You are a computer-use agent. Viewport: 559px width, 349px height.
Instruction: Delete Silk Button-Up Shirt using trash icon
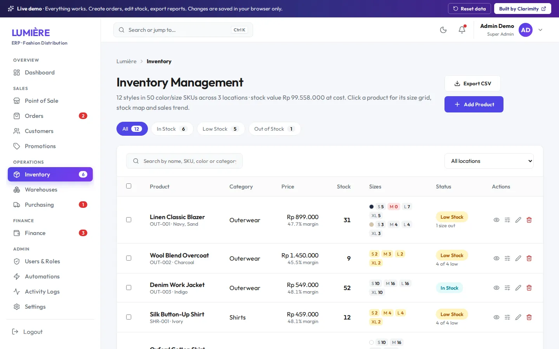coord(529,317)
